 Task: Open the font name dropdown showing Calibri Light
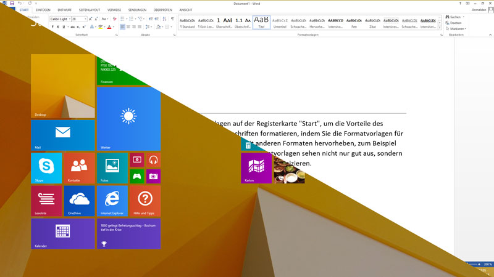70,19
